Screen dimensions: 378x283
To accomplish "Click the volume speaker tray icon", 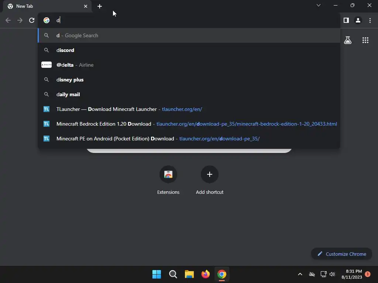I will click(332, 274).
